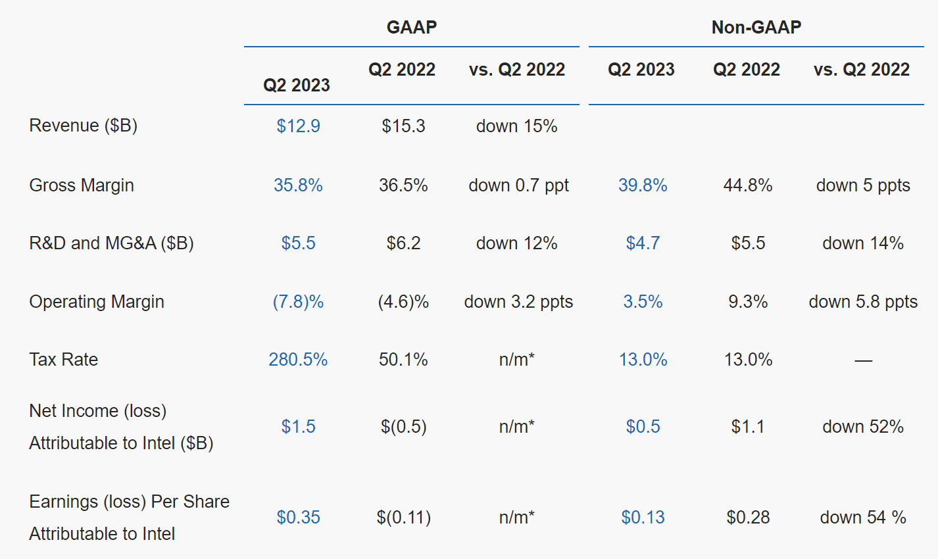
Task: Click the blue 280.5% tax rate value
Action: (298, 360)
